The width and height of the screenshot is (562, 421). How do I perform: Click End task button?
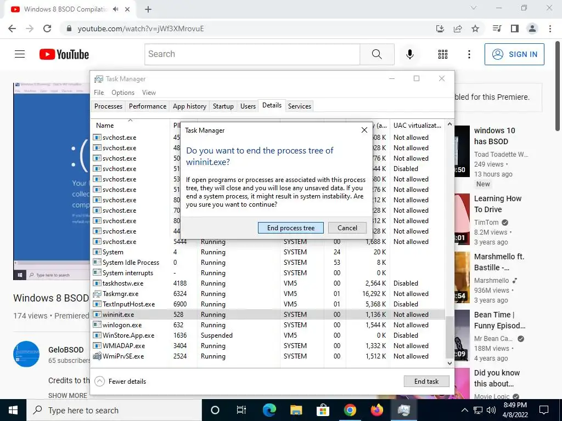click(x=426, y=382)
